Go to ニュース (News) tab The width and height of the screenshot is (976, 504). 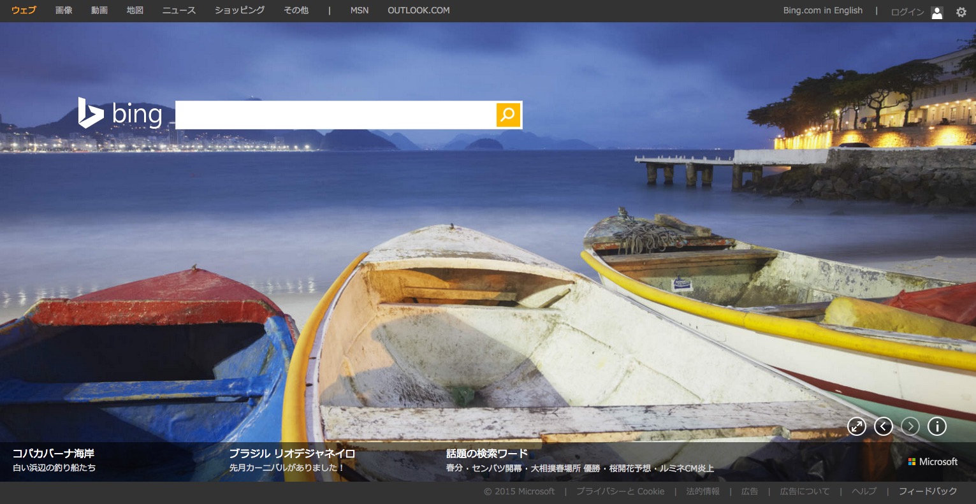(178, 11)
